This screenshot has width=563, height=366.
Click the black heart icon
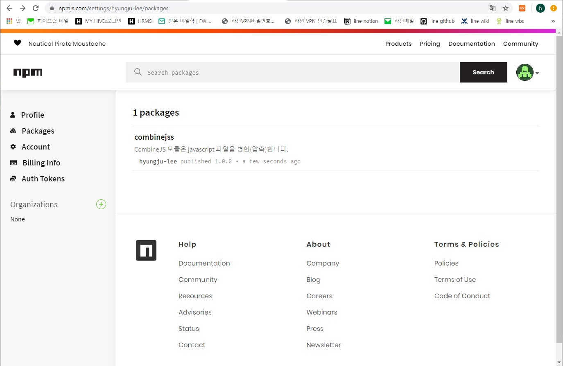[18, 43]
